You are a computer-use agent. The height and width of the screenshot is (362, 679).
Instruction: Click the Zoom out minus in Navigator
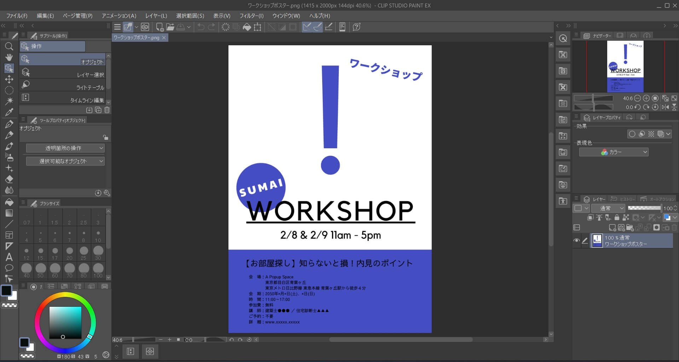(x=637, y=98)
